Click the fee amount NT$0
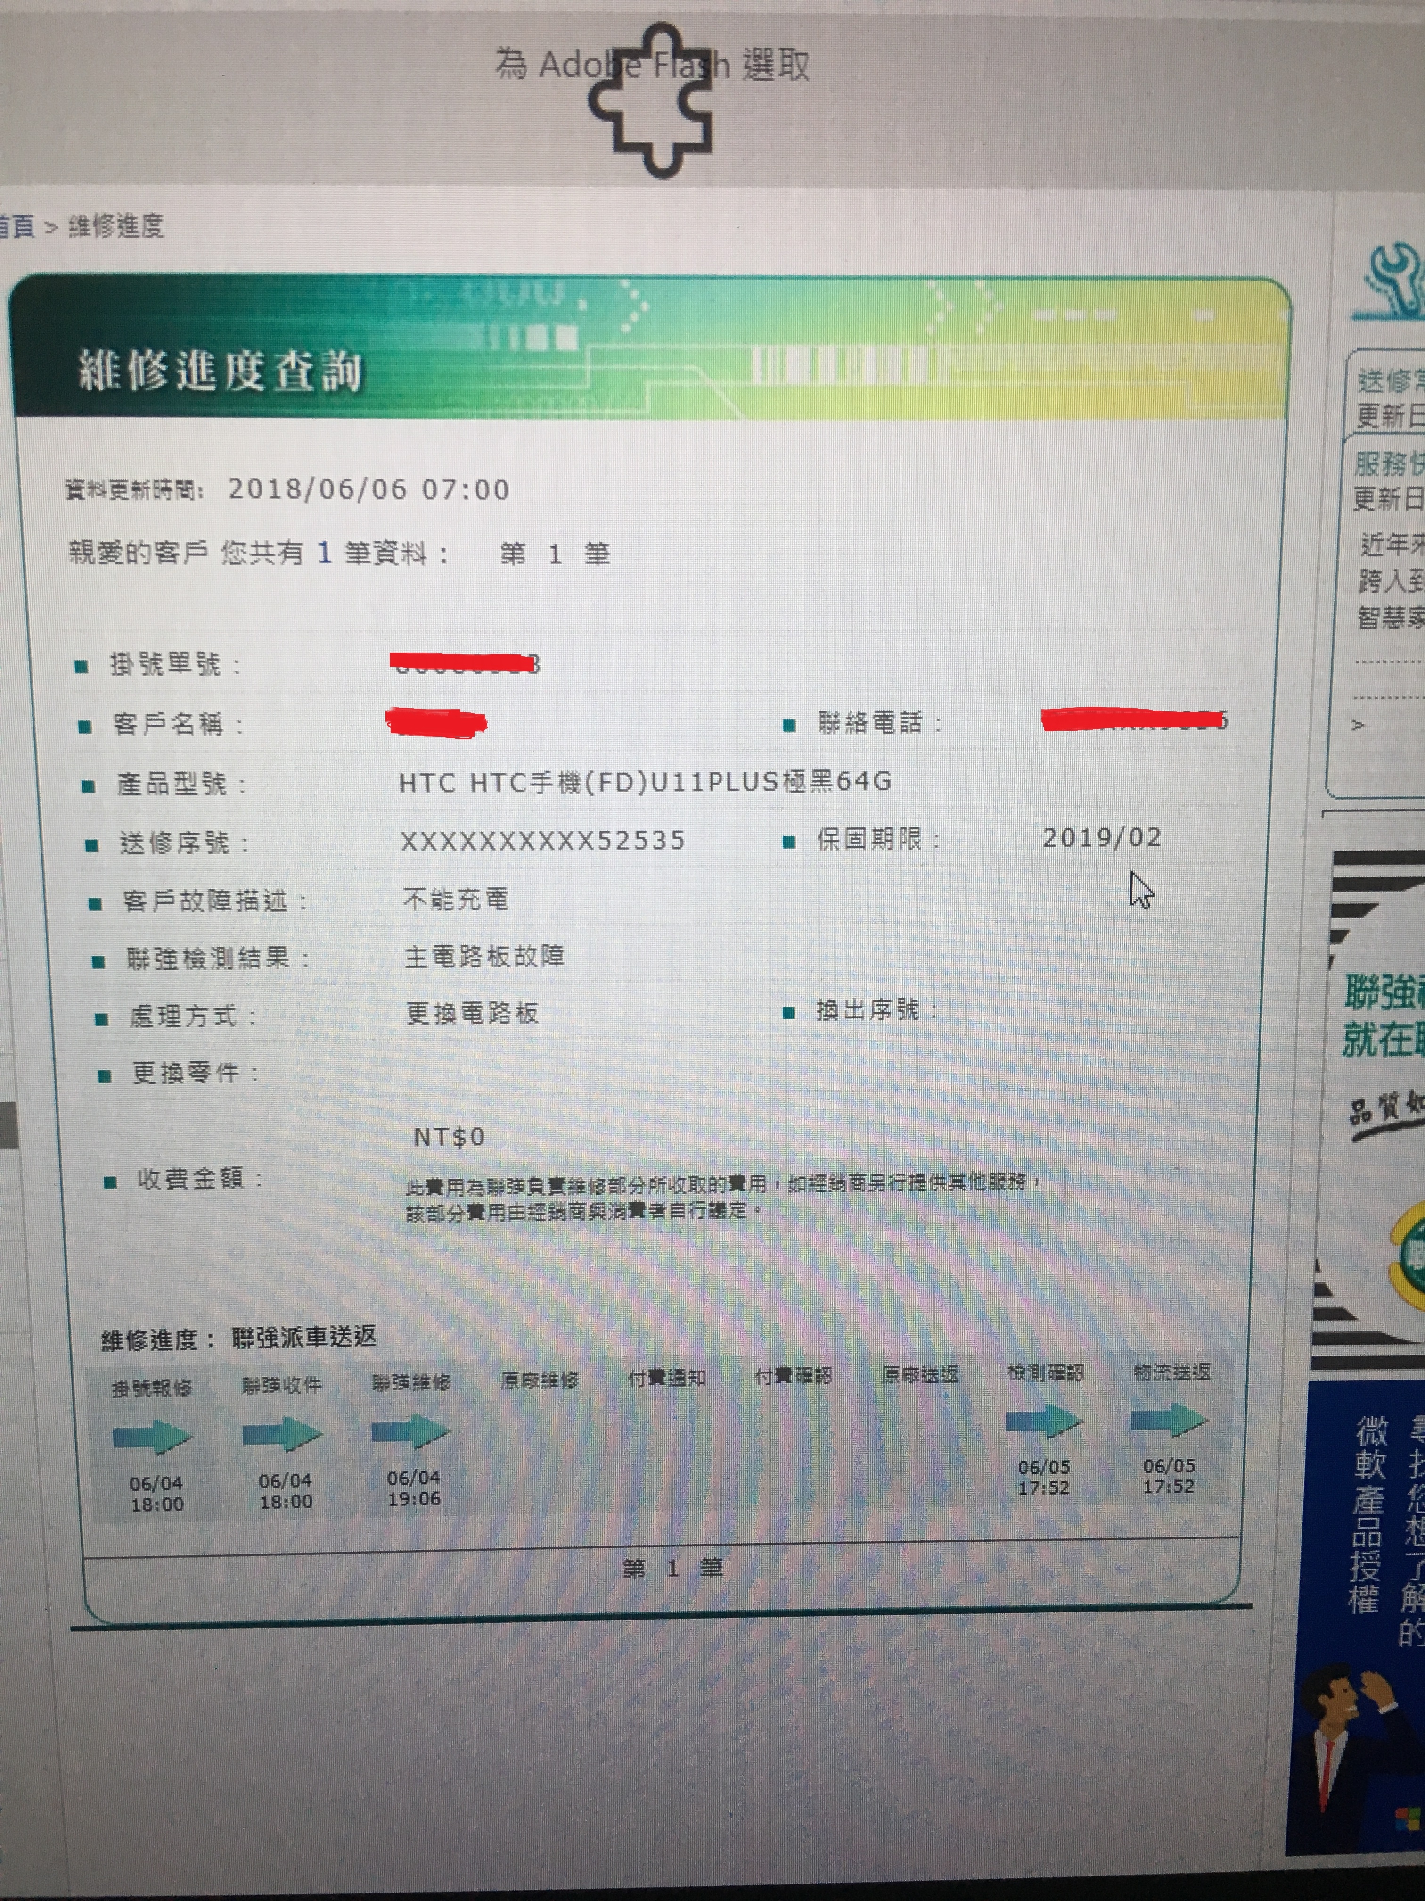The image size is (1425, 1901). click(449, 1137)
